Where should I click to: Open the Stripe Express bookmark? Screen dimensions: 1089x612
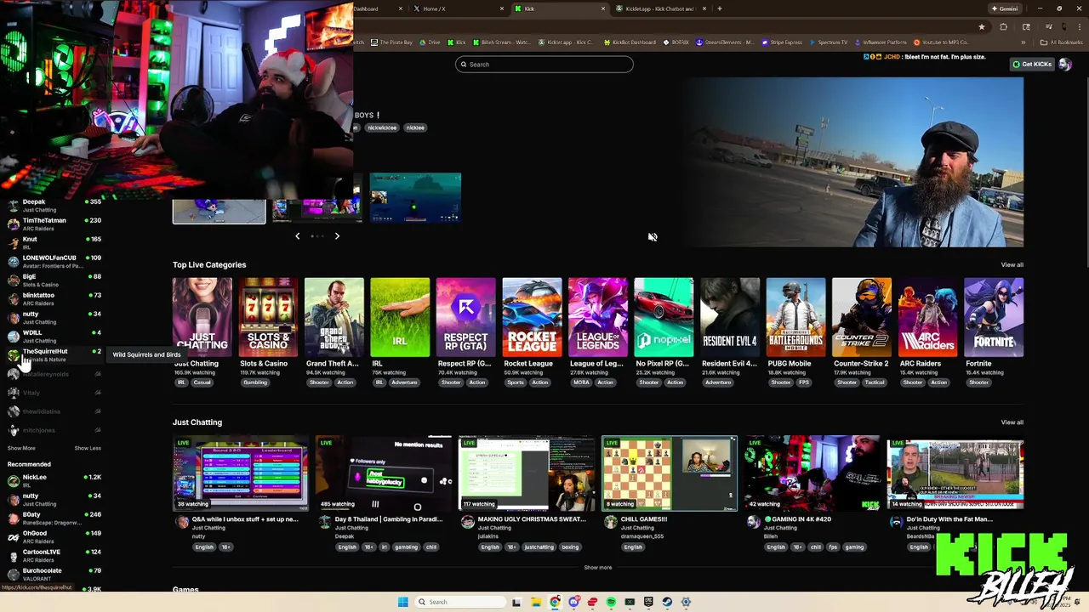coord(781,42)
